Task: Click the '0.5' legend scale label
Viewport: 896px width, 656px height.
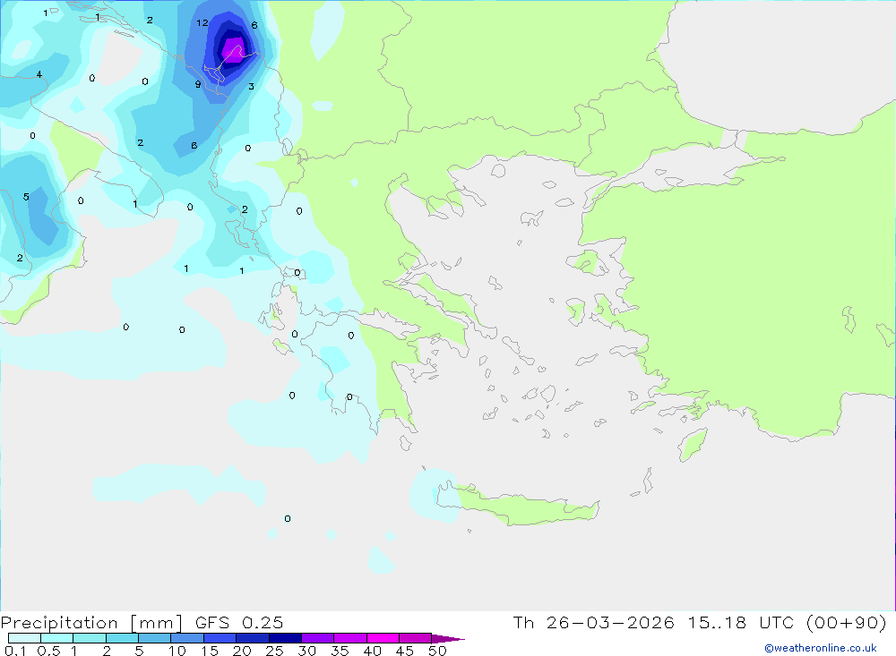Action: (x=48, y=651)
